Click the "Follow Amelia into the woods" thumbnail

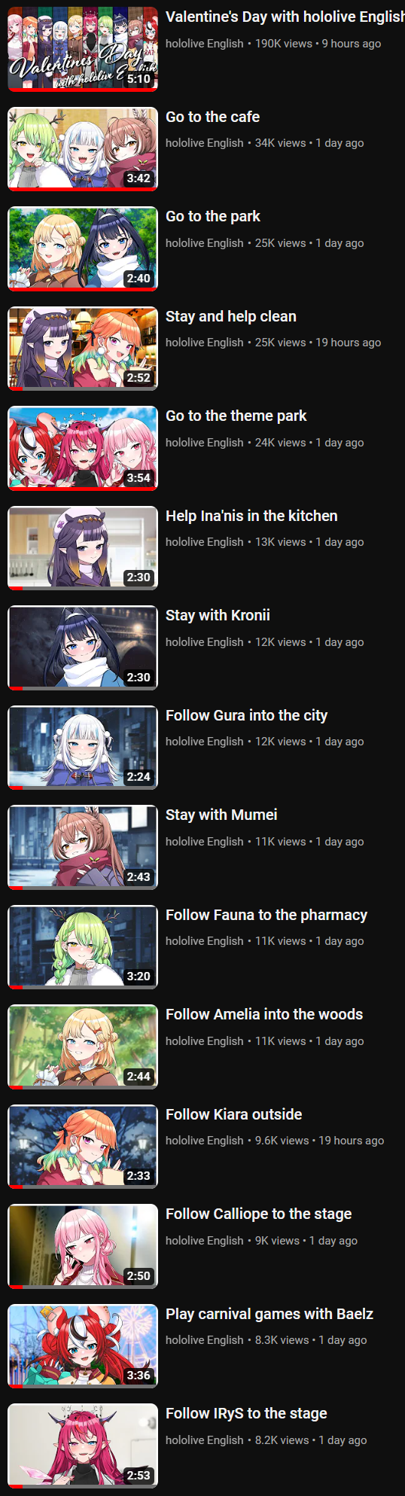tap(83, 1047)
